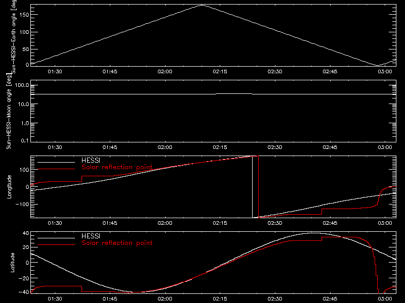The image size is (405, 303).
Task: Click 02:00 time label under Longitude plot
Action: point(165,223)
